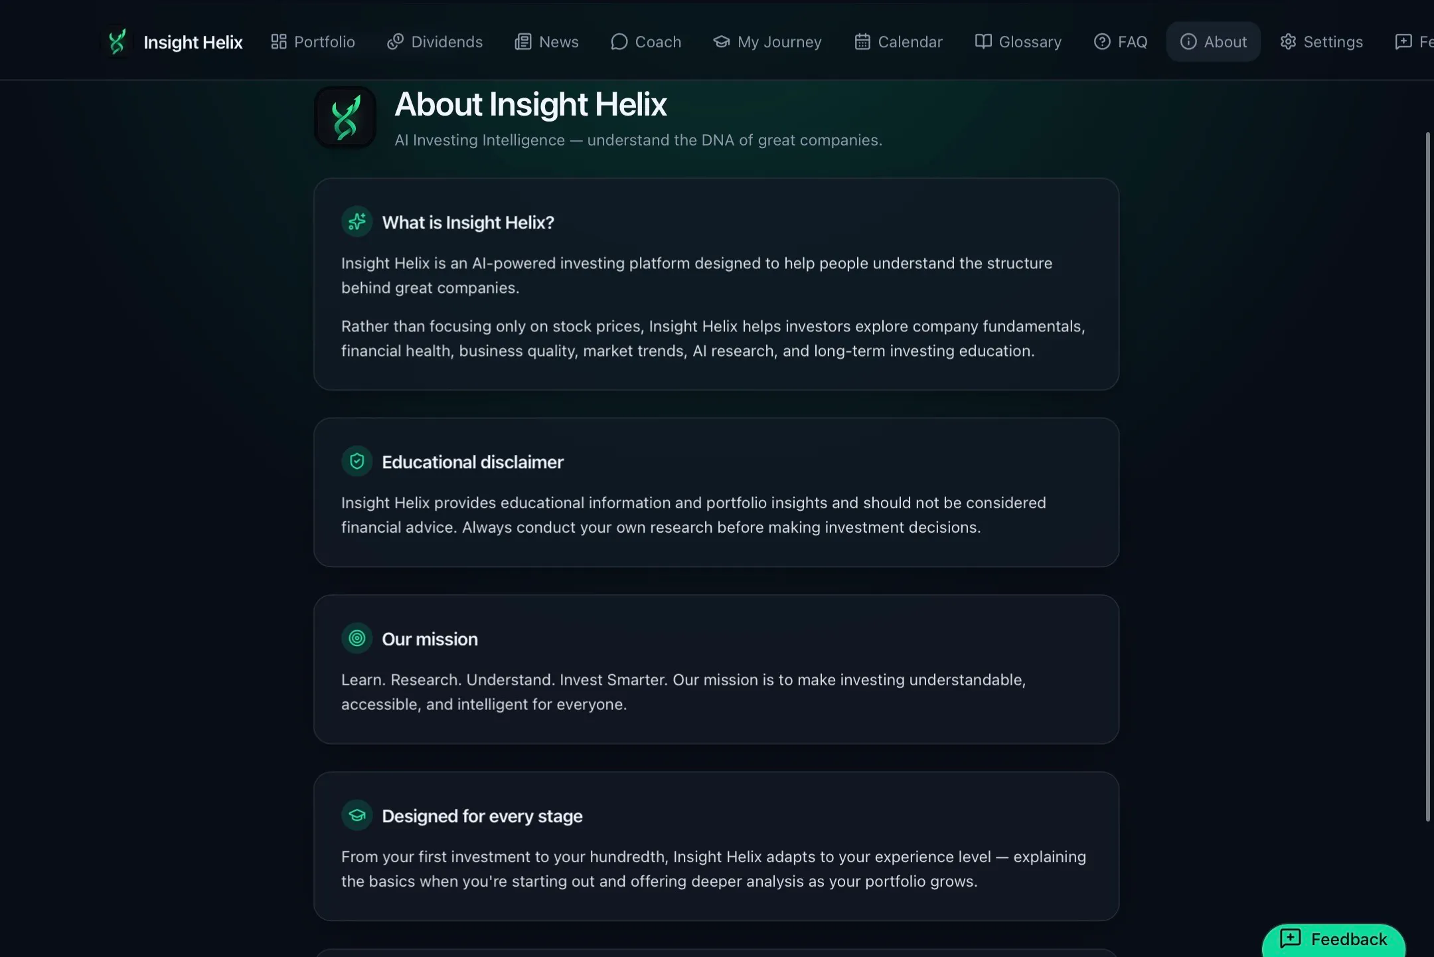Screen dimensions: 1434x957
Task: Click the sparkle icon next to What is Insight Helix
Action: [357, 222]
